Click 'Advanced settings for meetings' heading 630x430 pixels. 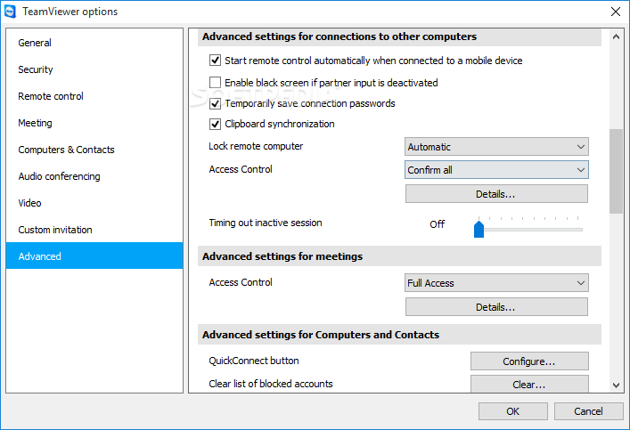282,256
